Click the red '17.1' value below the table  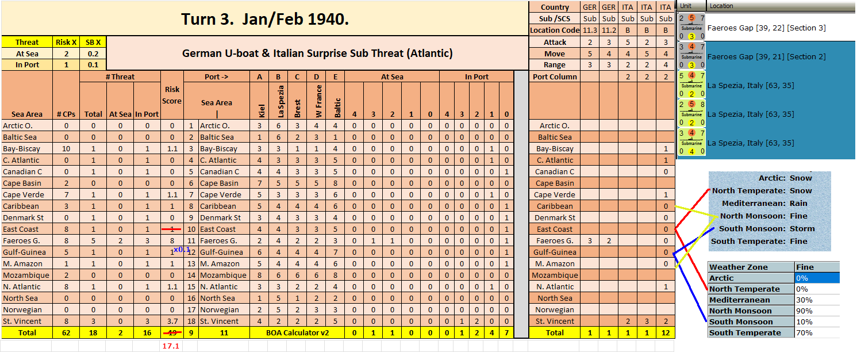[x=171, y=346]
